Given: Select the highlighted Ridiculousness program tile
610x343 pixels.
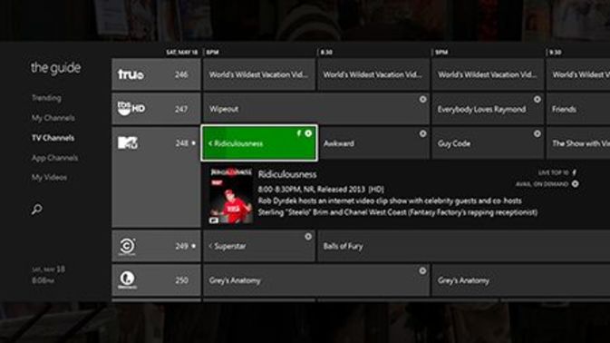Looking at the screenshot, I should click(x=259, y=142).
